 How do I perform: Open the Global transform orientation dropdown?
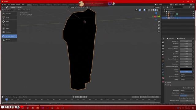pos(72,7)
